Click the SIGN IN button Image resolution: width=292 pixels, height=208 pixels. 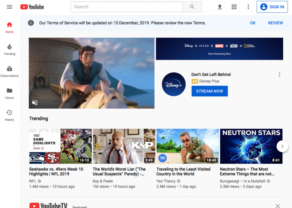[272, 7]
